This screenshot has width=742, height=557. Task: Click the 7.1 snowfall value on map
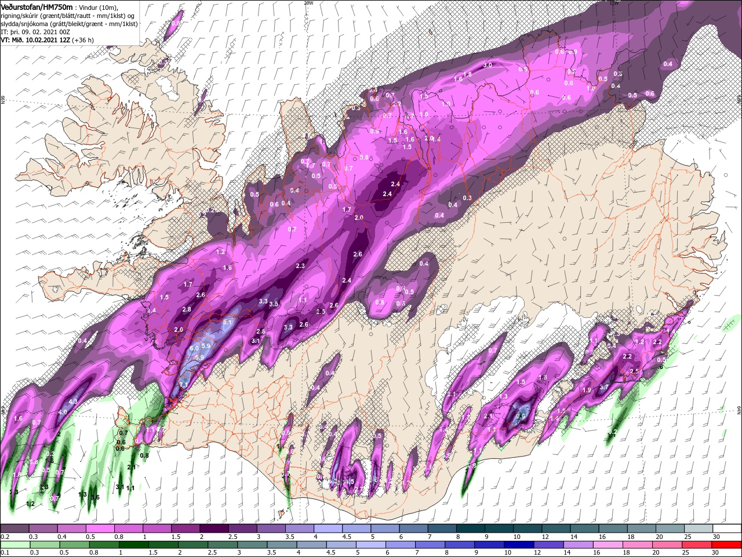pos(184,385)
